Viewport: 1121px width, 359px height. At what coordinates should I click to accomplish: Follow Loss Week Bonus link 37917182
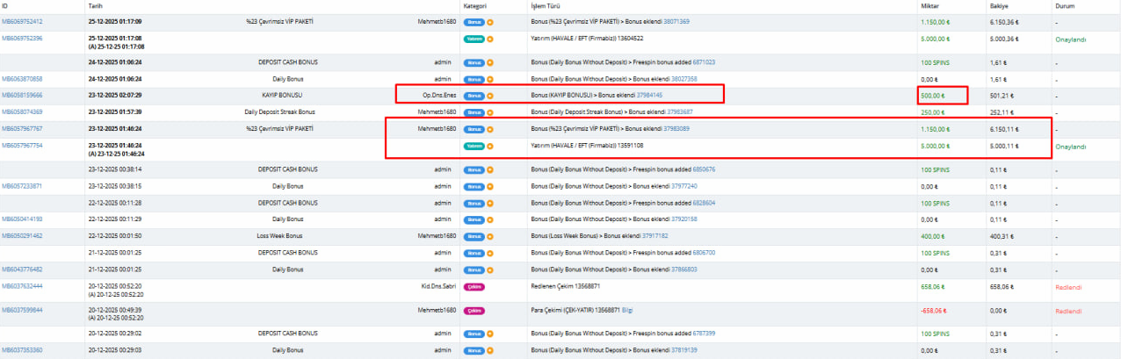656,236
